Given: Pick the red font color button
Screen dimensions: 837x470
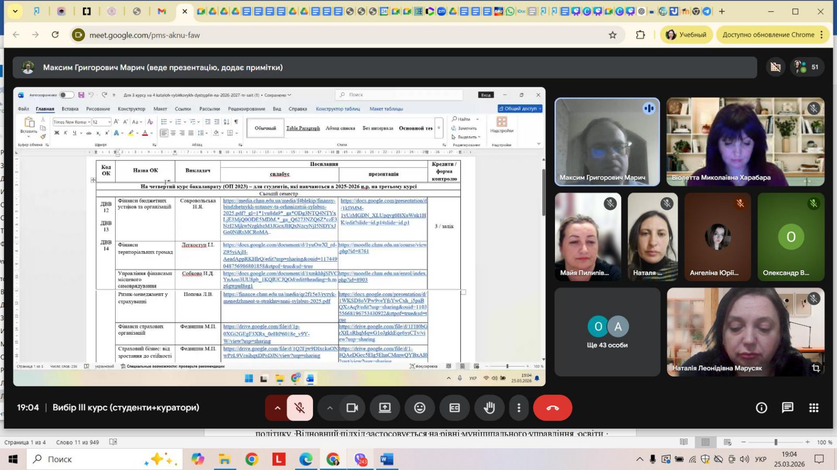Looking at the screenshot, I should [145, 133].
